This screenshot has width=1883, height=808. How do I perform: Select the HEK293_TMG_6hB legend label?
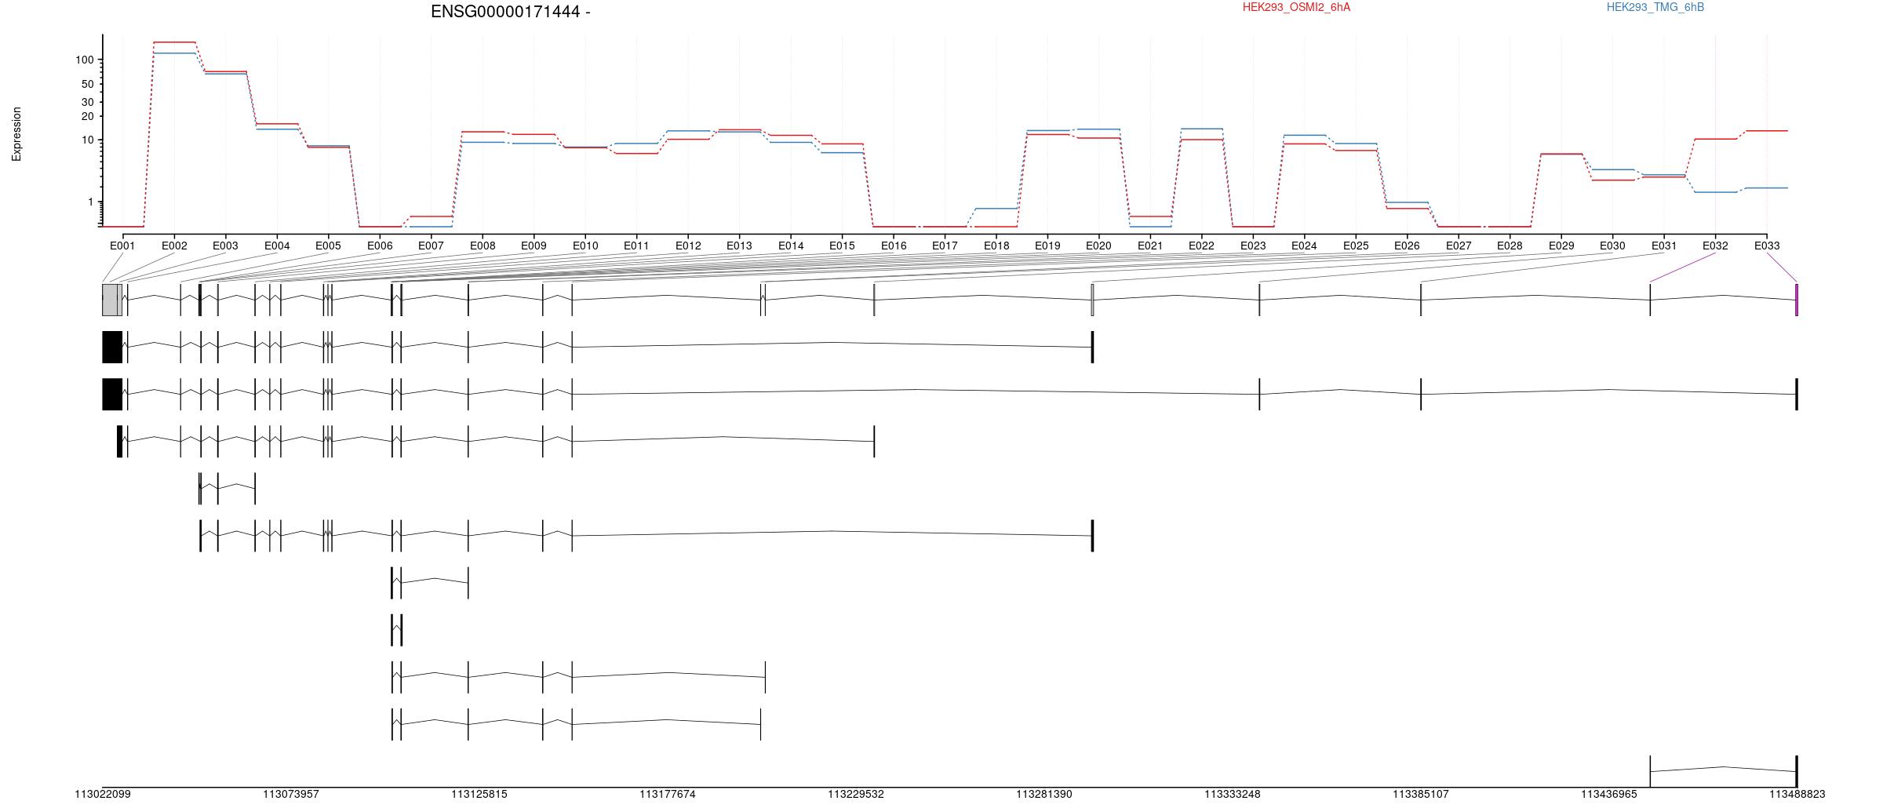1655,7
